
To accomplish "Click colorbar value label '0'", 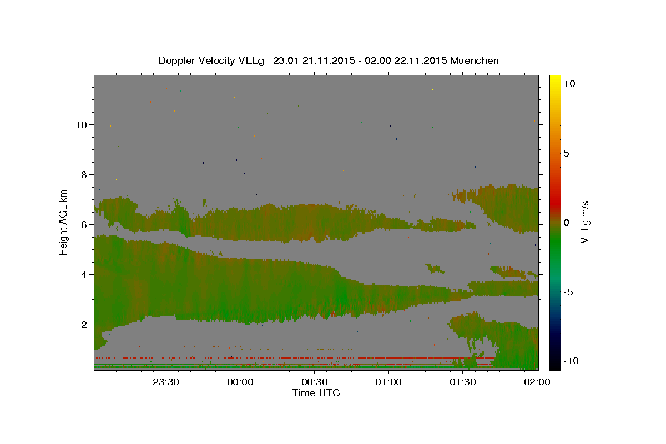I will pyautogui.click(x=566, y=223).
